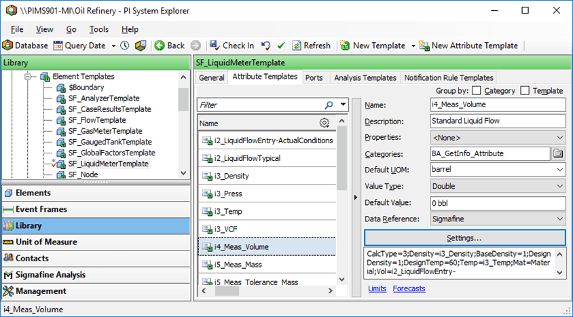Collapse the Element Templates tree node

click(27, 77)
